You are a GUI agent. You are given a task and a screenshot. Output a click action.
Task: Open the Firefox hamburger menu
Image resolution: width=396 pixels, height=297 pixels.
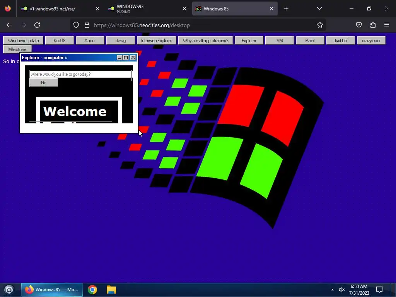(x=387, y=25)
